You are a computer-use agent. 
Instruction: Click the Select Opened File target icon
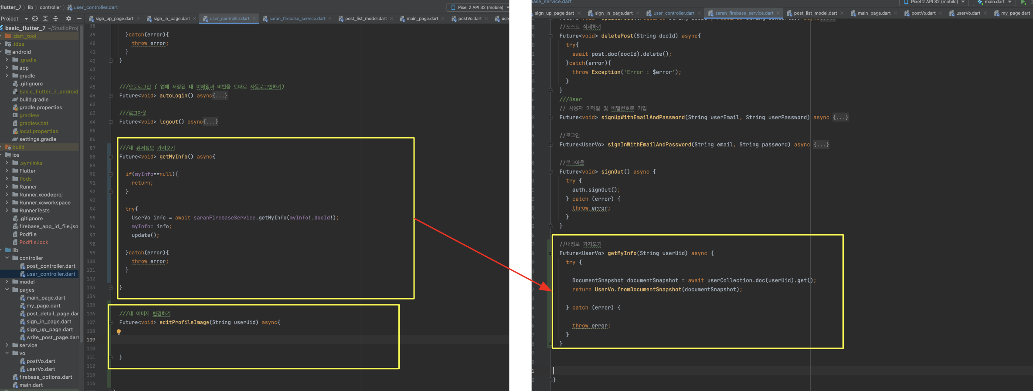coord(35,19)
